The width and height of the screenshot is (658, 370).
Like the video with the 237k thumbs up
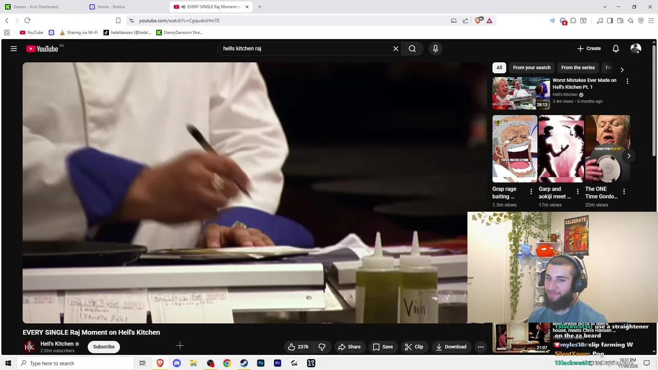click(x=298, y=347)
